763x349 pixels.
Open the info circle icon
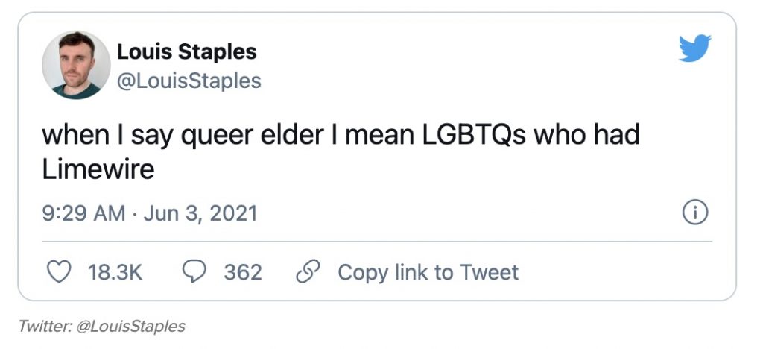click(694, 213)
